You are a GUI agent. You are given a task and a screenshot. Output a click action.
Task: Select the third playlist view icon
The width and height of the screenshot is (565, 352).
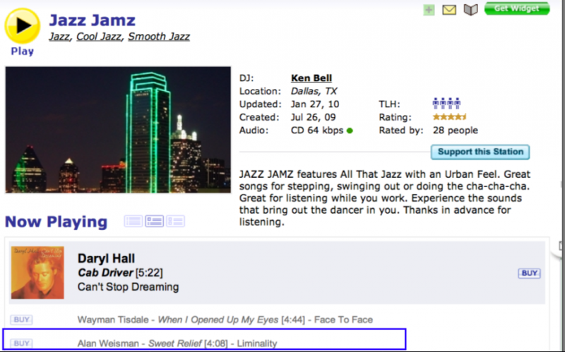[175, 221]
